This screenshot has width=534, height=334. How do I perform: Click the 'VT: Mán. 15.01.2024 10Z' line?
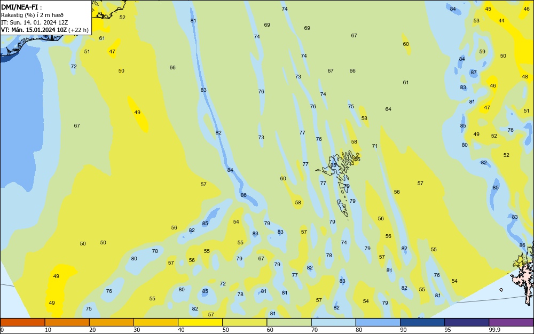pyautogui.click(x=34, y=30)
